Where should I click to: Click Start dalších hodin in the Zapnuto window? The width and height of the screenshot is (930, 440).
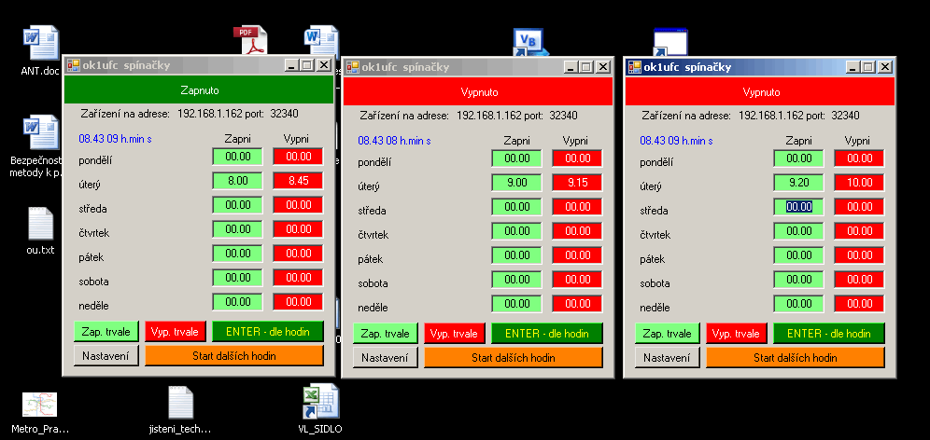[x=233, y=355]
